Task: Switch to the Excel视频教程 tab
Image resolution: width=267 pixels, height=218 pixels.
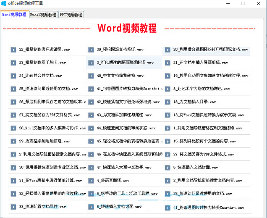Action: (x=43, y=15)
